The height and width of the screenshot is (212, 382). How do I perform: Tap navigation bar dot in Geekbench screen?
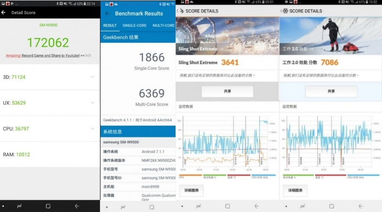(107, 207)
